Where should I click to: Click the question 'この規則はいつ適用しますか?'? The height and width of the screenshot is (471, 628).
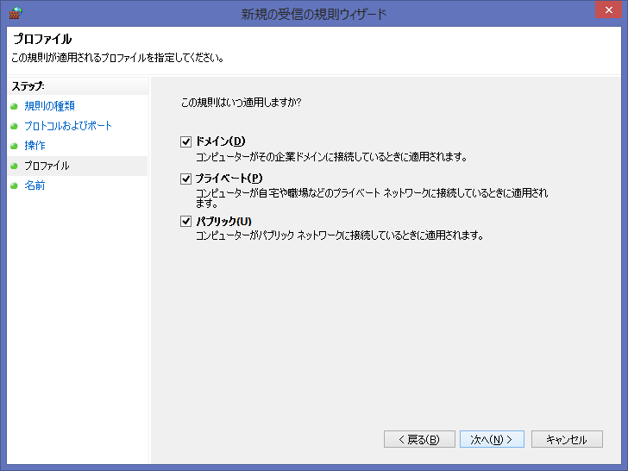click(x=242, y=103)
